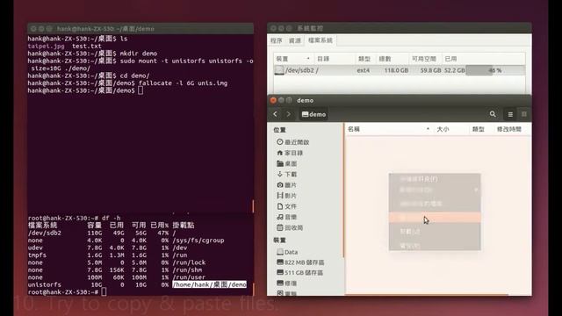Open 文件 documents in the sidebar
This screenshot has height=316, width=562.
[x=287, y=206]
